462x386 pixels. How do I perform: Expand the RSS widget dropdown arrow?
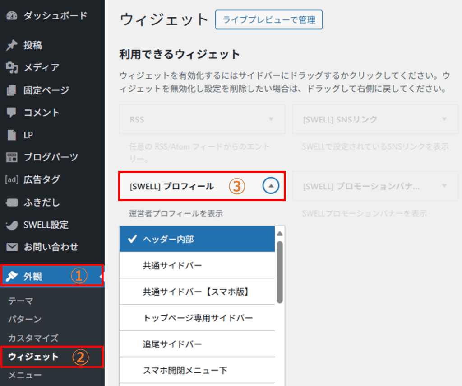coord(271,119)
